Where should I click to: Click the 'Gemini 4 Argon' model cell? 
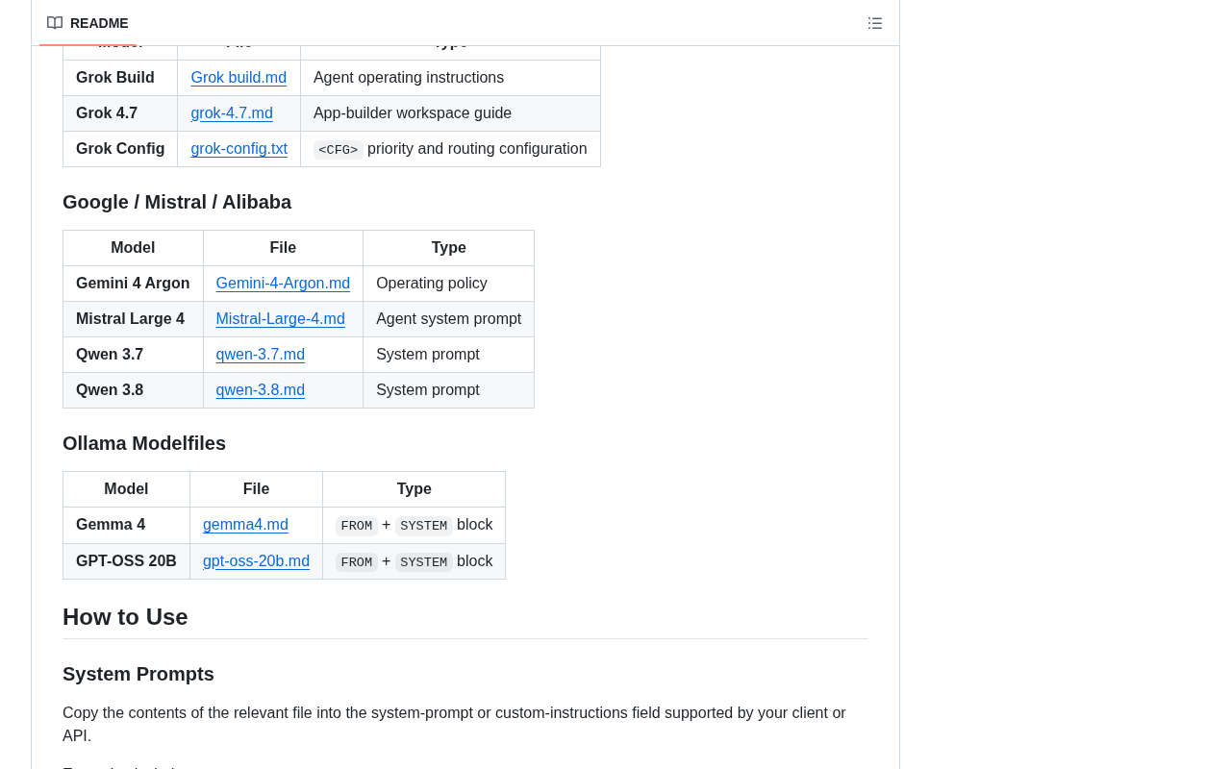(133, 284)
